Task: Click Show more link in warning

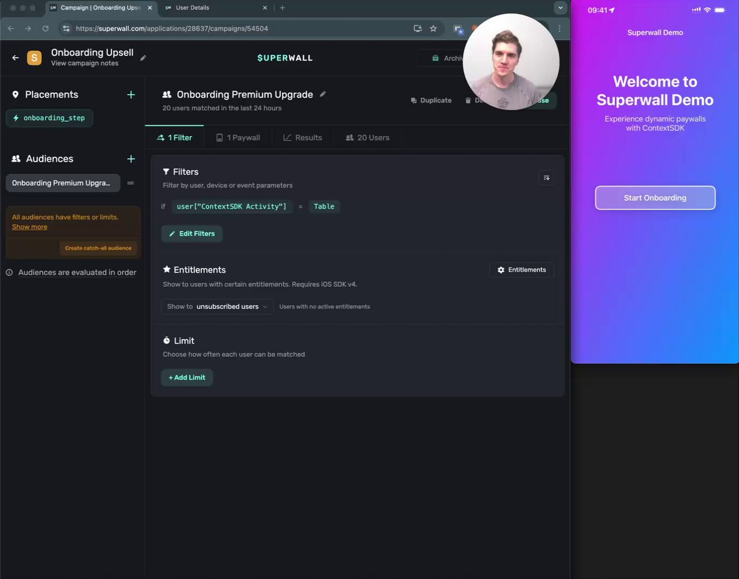Action: (x=29, y=227)
